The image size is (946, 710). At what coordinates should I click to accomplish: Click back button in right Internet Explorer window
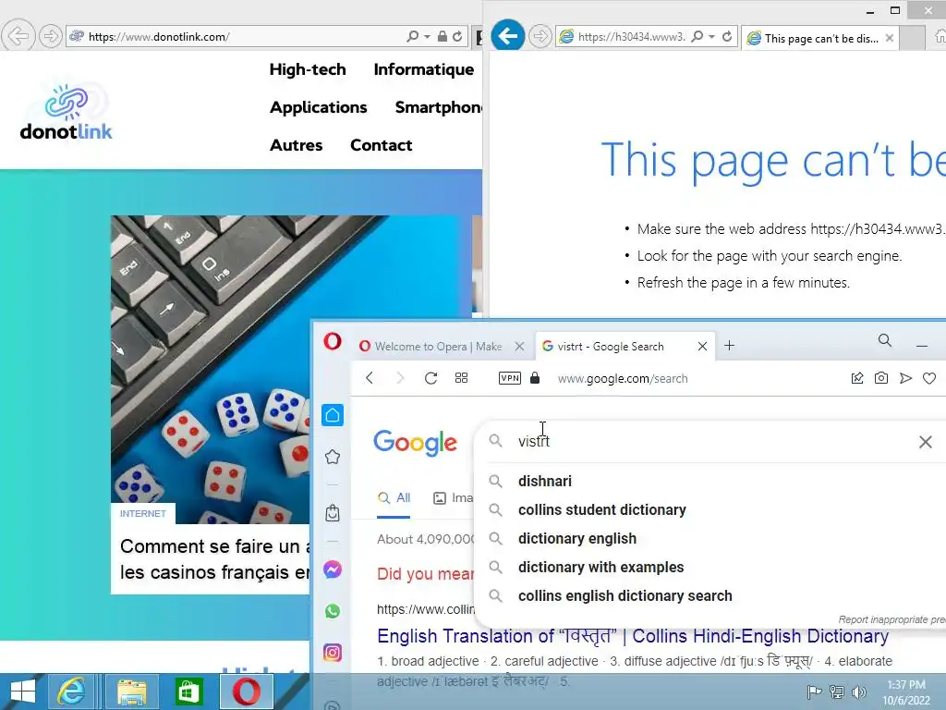(507, 36)
